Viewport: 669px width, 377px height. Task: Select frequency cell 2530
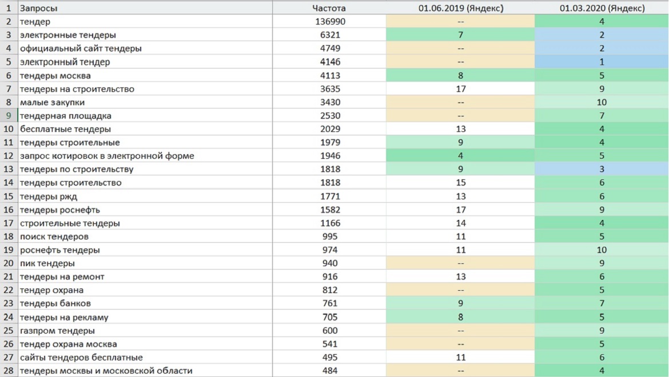point(329,115)
